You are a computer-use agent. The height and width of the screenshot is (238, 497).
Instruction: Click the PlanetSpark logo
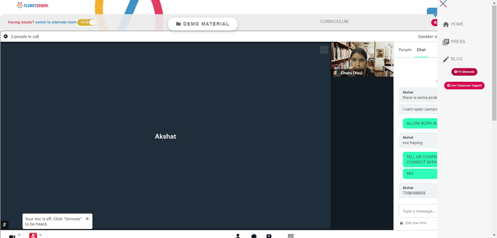coord(33,5)
